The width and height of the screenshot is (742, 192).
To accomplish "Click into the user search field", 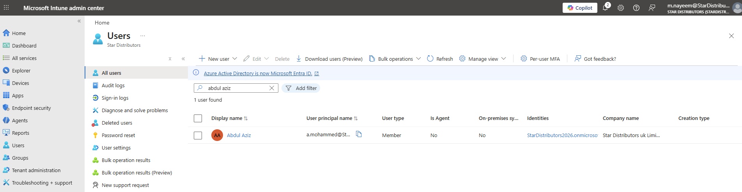I will pos(236,88).
